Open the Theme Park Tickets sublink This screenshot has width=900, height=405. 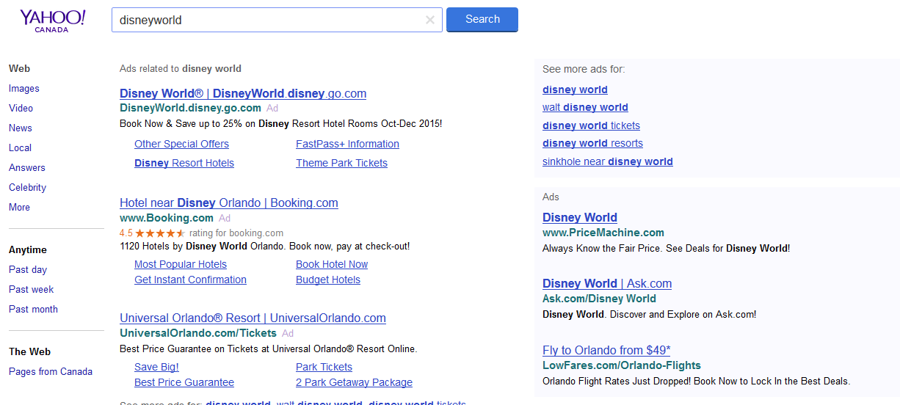[341, 164]
